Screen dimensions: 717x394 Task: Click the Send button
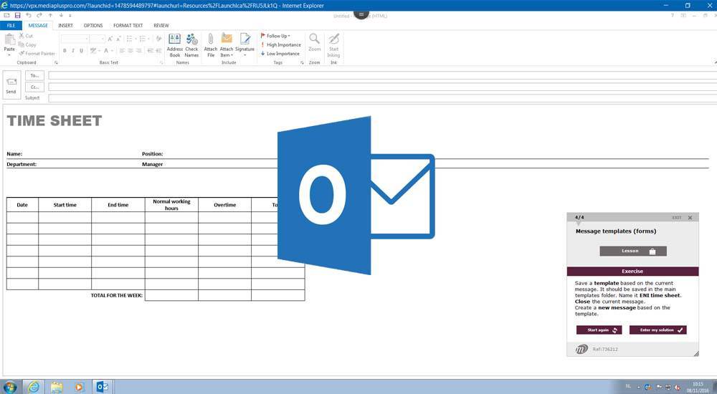11,84
